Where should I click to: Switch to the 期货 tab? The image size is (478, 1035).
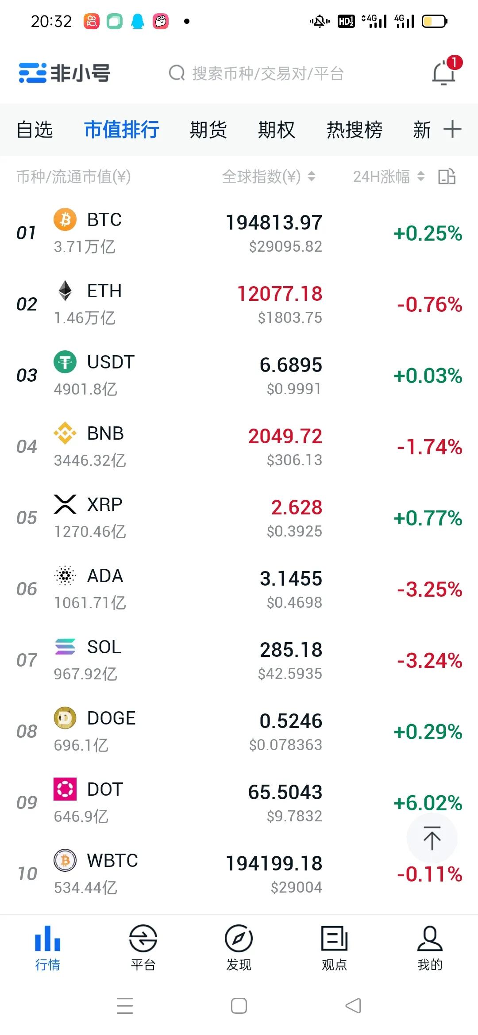(x=208, y=130)
